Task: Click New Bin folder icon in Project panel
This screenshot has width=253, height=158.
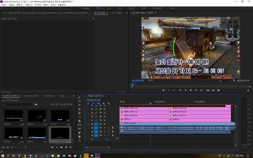Action: pyautogui.click(x=61, y=147)
